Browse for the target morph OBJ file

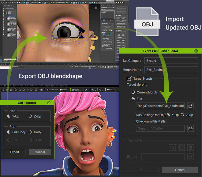click(x=190, y=106)
